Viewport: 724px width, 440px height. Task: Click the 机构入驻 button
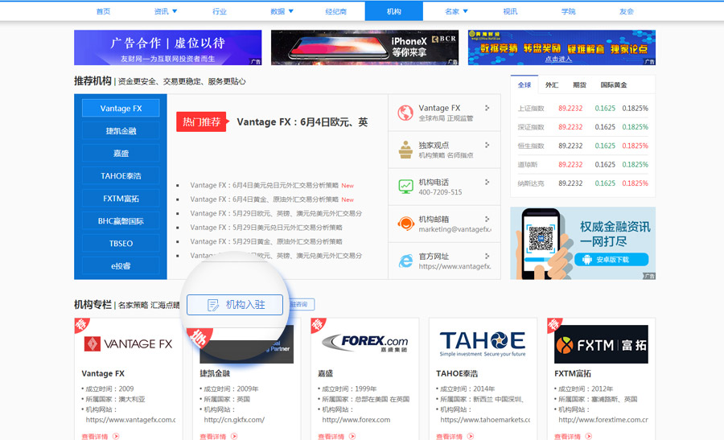[x=235, y=305]
